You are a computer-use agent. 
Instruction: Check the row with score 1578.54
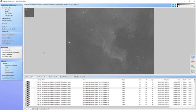point(25,82)
